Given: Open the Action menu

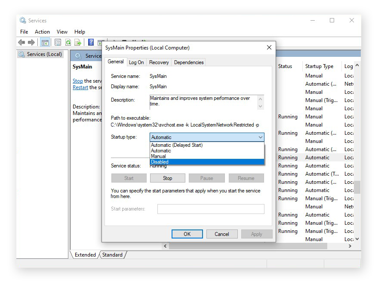Looking at the screenshot, I should point(42,31).
